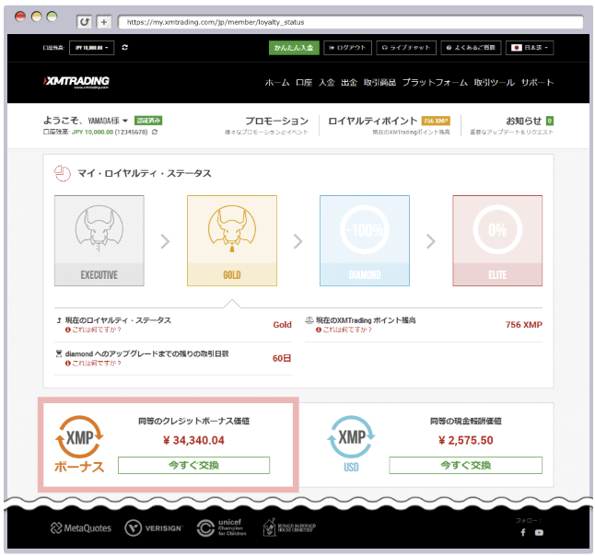Open the ロイヤルティポイント section link
The width and height of the screenshot is (595, 556).
373,121
